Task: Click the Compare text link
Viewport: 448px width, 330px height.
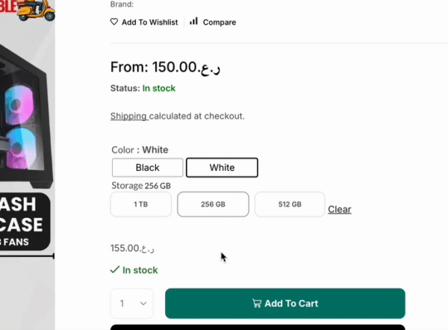Action: (x=219, y=22)
